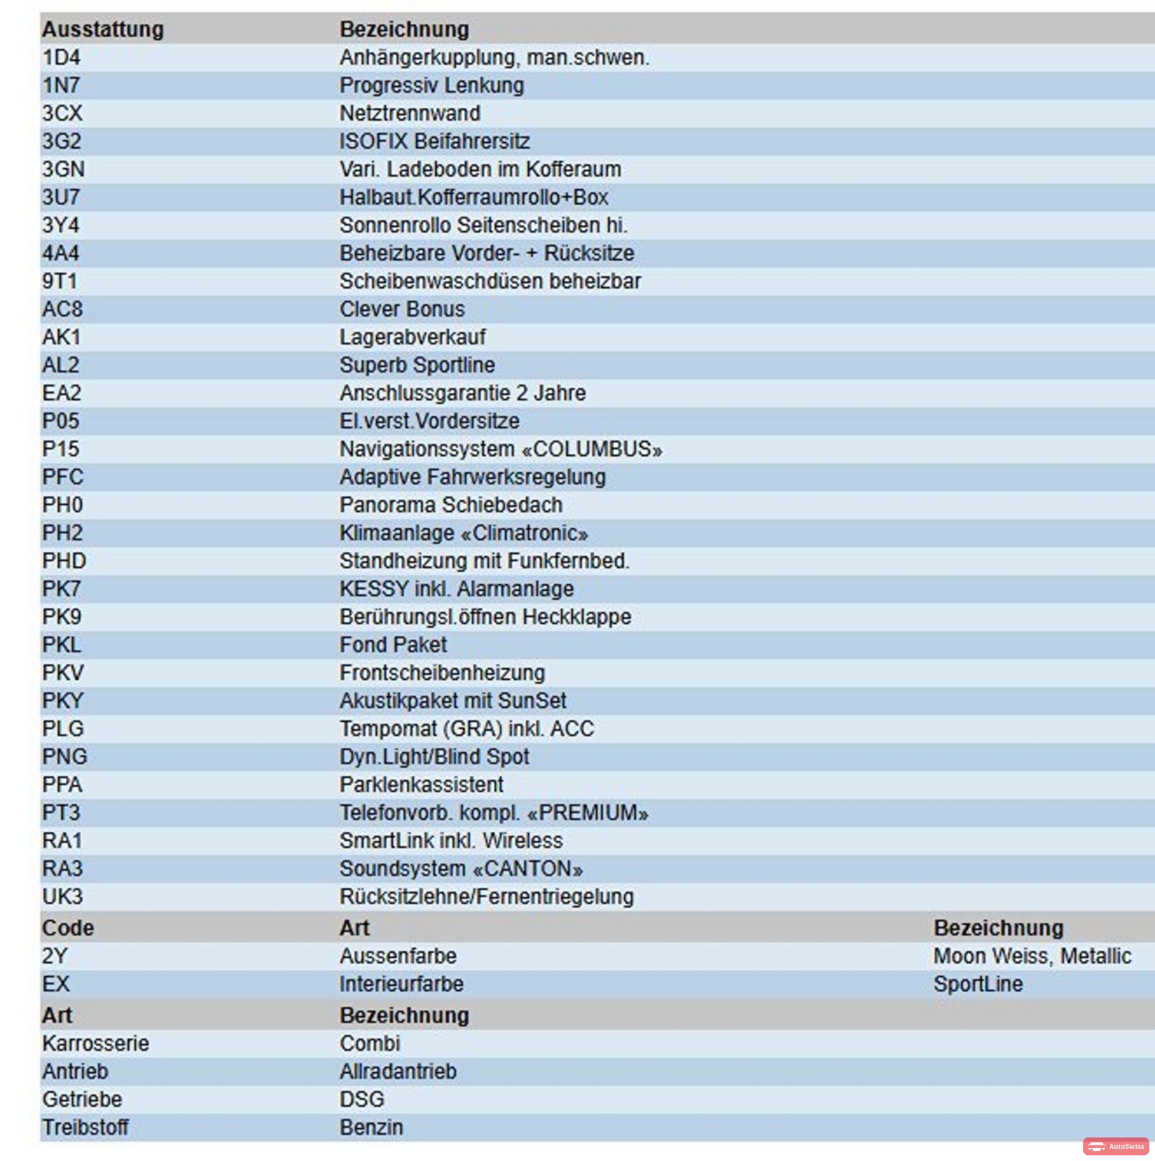1155x1161 pixels.
Task: Select "Soundsystem «CANTON»" entry
Action: tap(461, 868)
